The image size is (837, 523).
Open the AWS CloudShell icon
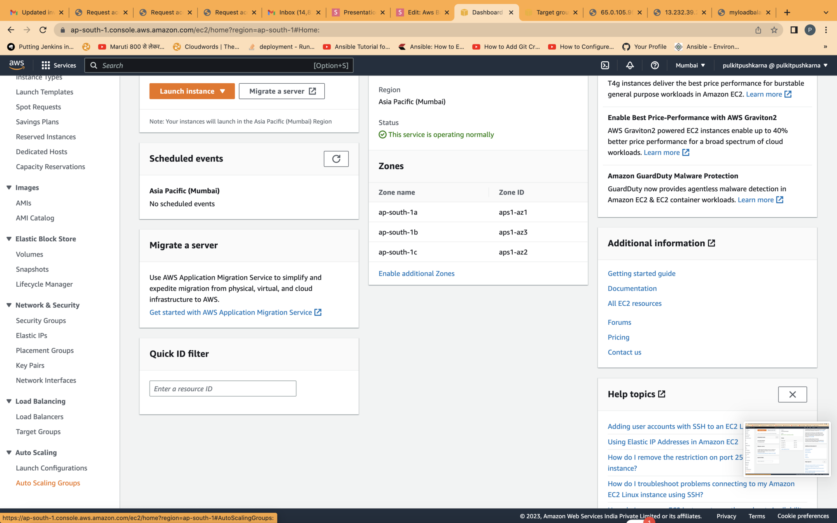tap(605, 65)
